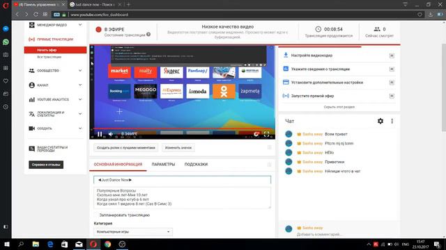Select 'Все трансляции' in the sidebar
Viewport: 446px width, 250px height.
pos(49,57)
